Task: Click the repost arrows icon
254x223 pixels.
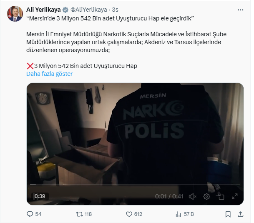Action: click(79, 214)
